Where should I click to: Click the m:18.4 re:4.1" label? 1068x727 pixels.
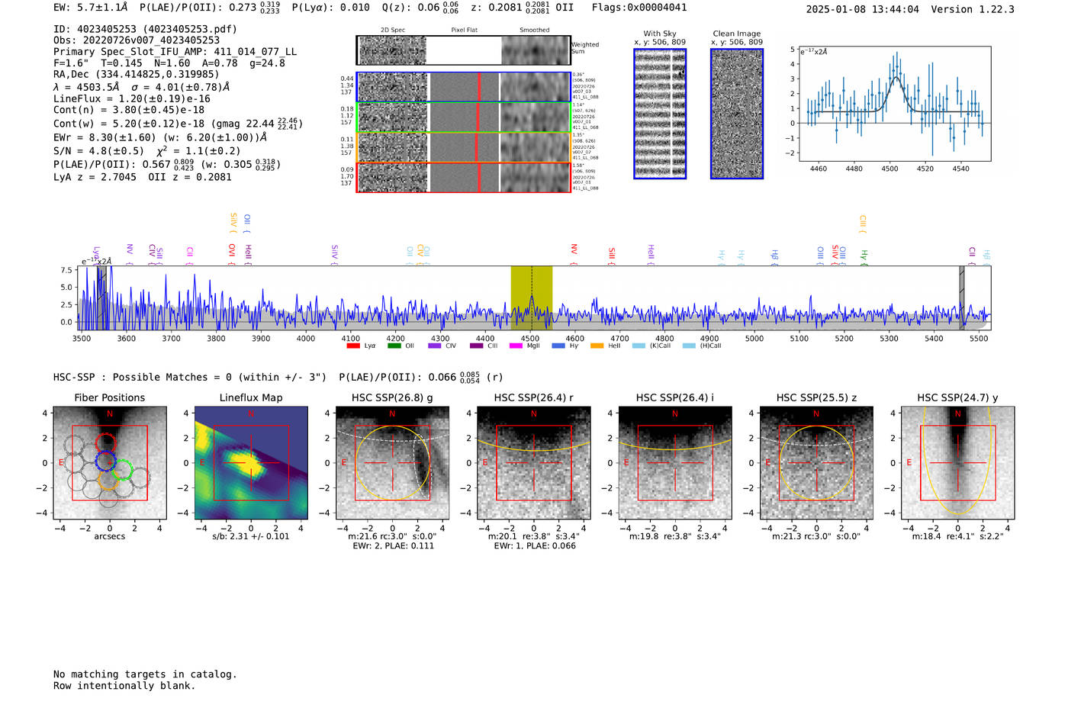958,536
